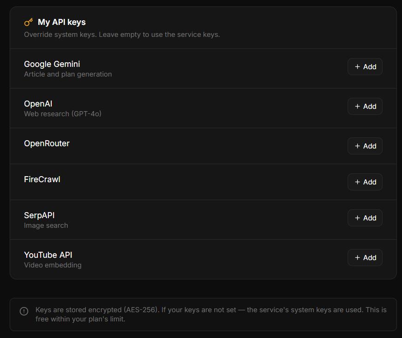Viewport: 402px width, 338px height.
Task: Click the 'Article and plan generation' description
Action: [x=68, y=74]
